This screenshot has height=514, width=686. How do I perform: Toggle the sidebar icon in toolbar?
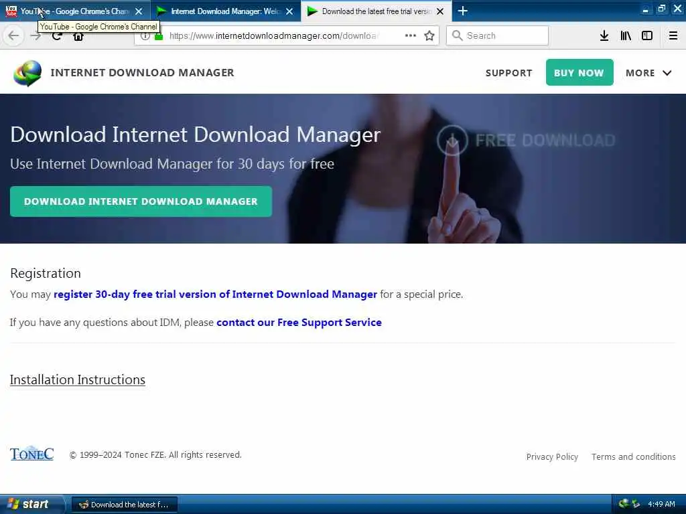tap(647, 36)
